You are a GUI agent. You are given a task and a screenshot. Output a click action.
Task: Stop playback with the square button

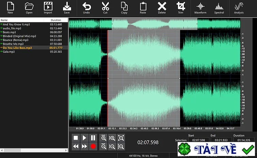[x=76, y=138]
